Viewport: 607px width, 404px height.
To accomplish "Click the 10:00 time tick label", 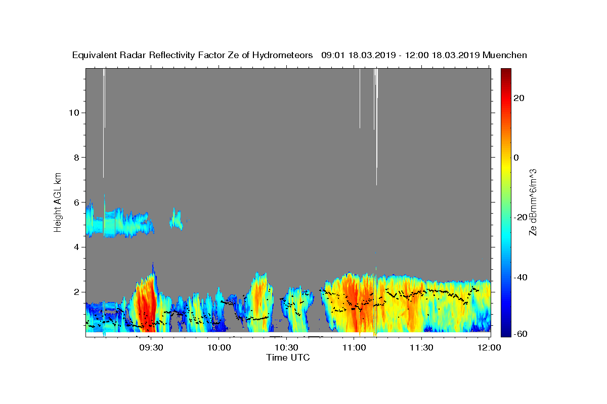I will pyautogui.click(x=219, y=347).
